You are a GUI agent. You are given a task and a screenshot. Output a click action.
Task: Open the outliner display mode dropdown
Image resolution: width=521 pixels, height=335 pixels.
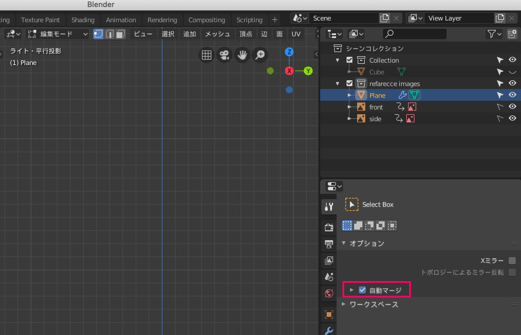pos(356,34)
